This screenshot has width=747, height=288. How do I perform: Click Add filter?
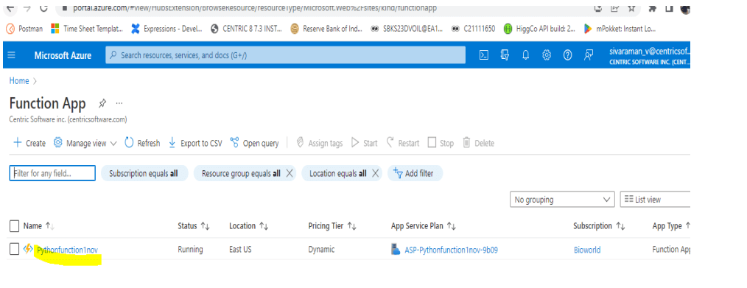tap(415, 174)
